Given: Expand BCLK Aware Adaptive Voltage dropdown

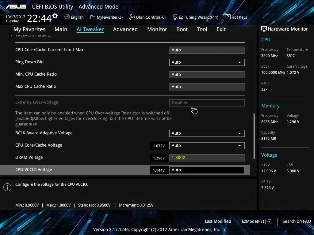Looking at the screenshot, I should 207,133.
